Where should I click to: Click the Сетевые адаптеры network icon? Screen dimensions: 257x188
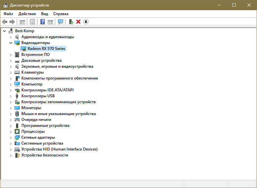[x=17, y=137]
